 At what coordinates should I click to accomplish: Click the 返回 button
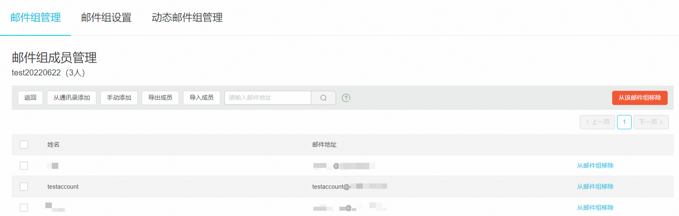coord(30,98)
